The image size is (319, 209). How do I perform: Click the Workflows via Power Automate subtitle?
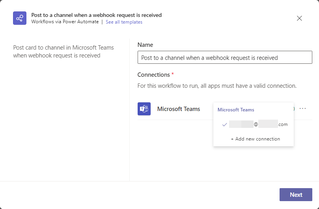tap(65, 22)
